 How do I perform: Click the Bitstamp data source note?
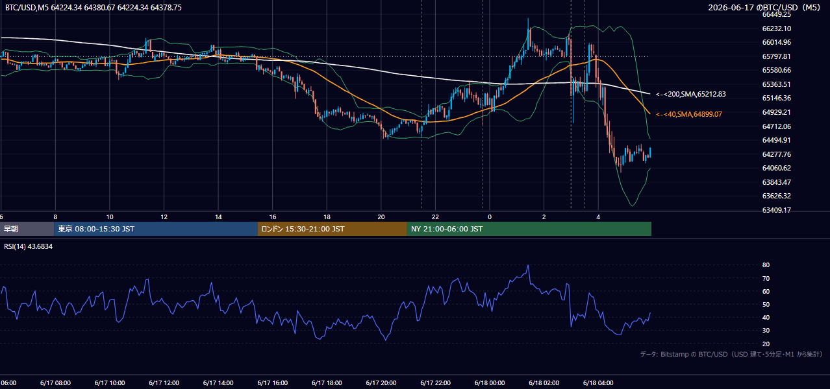coord(731,354)
